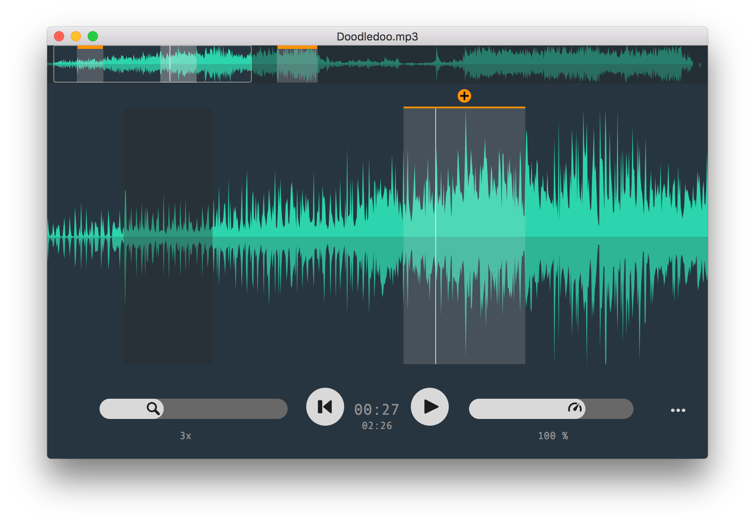Close the Doodledoo.mp3 window

tap(59, 37)
